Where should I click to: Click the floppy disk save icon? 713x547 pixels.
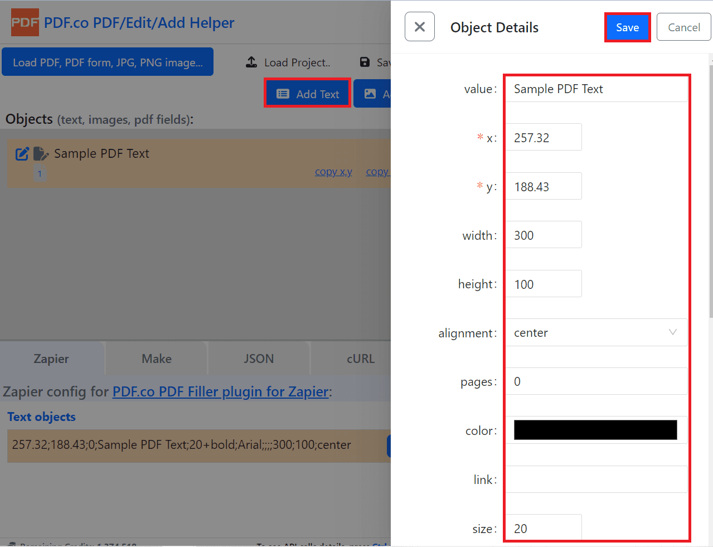pos(365,62)
